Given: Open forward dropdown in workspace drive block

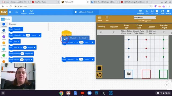Looking at the screenshot, I should tap(71, 42).
